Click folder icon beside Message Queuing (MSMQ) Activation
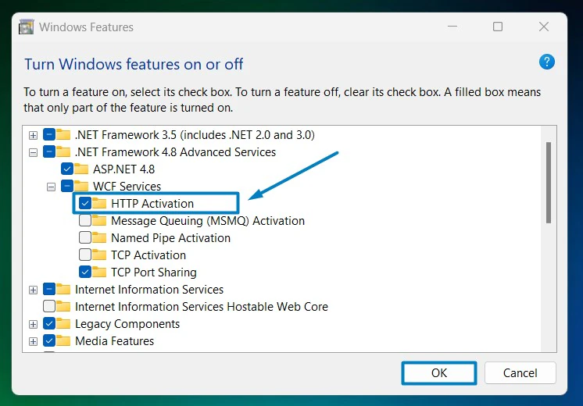583x406 pixels. tap(99, 221)
